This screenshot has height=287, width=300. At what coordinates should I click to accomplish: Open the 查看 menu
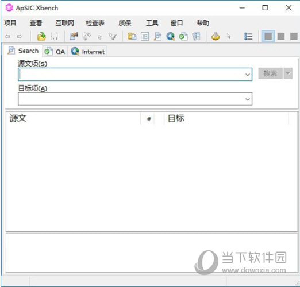pyautogui.click(x=36, y=23)
